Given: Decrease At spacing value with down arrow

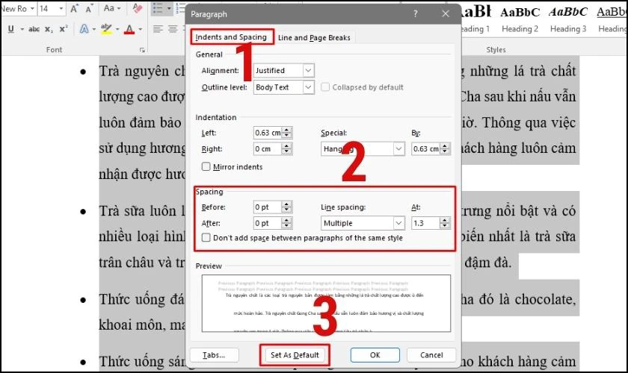Looking at the screenshot, I should 445,226.
